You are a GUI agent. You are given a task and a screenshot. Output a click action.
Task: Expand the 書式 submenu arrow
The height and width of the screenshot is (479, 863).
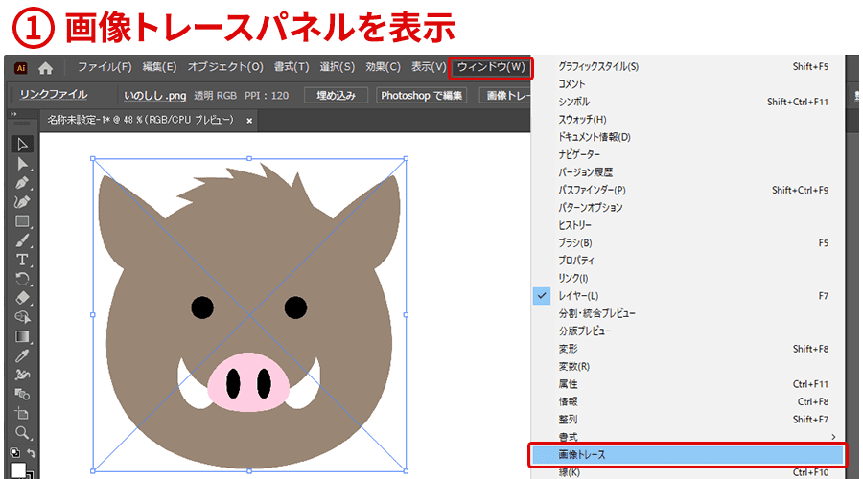(833, 437)
